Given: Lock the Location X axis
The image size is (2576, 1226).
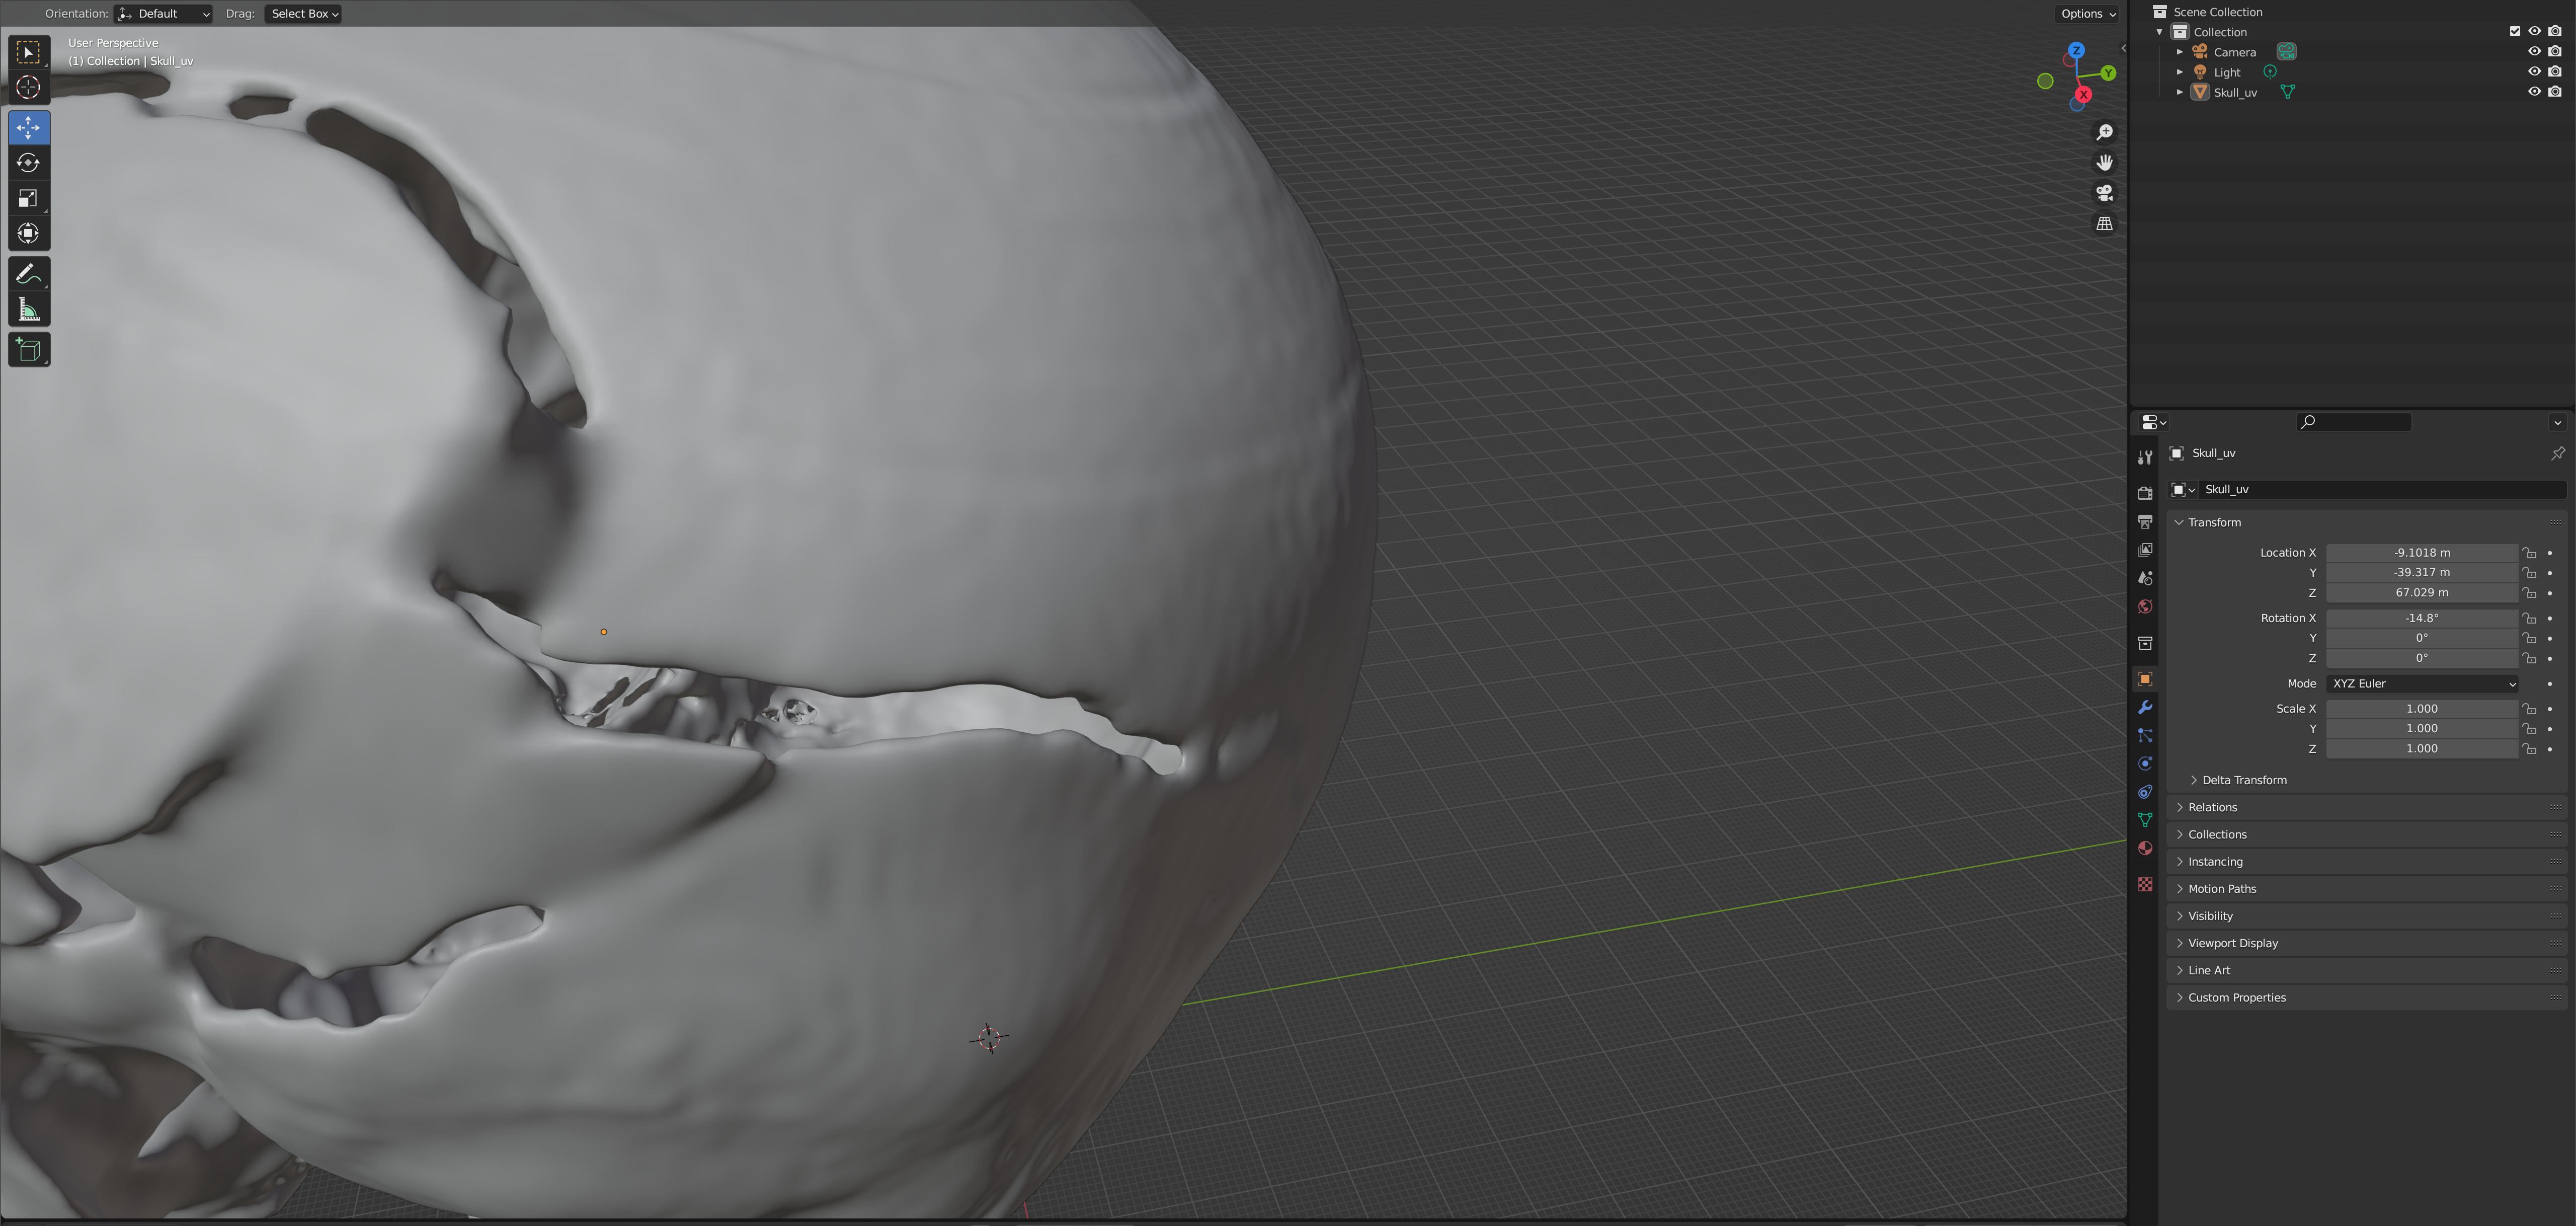Looking at the screenshot, I should (2529, 553).
